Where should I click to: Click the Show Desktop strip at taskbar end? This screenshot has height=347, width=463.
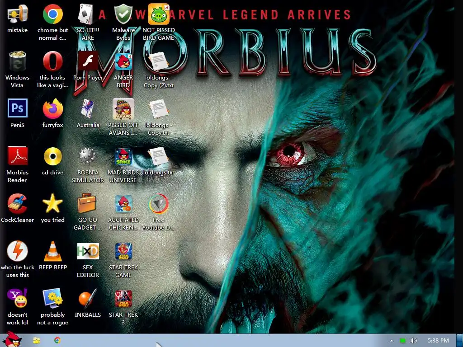point(460,341)
